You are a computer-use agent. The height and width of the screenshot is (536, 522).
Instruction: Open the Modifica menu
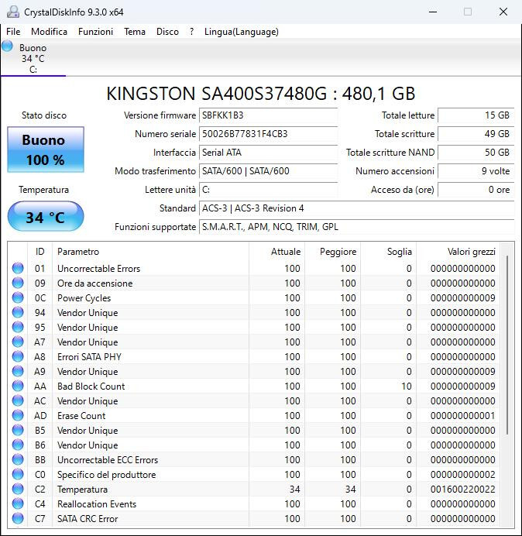[49, 32]
